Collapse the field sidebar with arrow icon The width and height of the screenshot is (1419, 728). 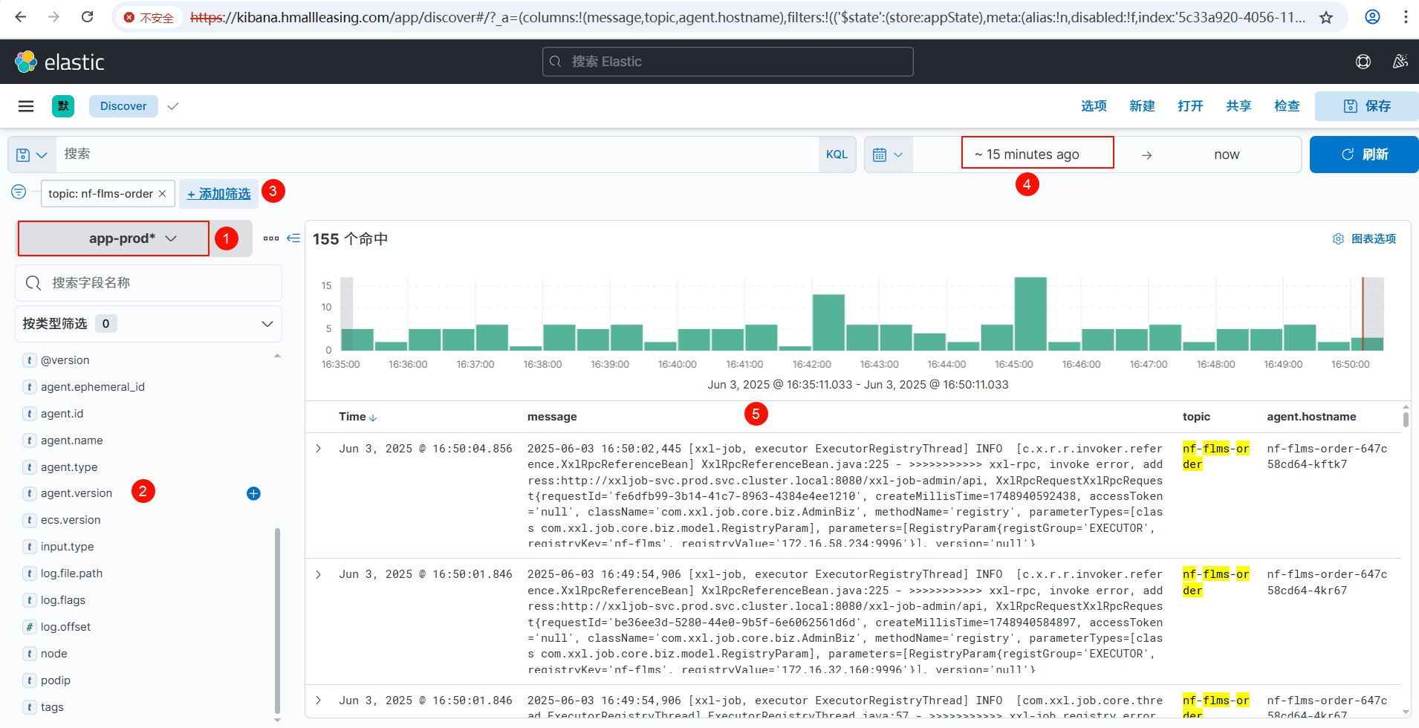(x=293, y=238)
